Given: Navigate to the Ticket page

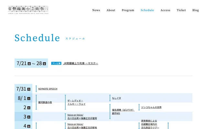Looking at the screenshot, I should pos(181,10).
